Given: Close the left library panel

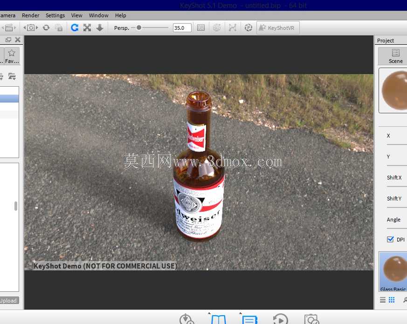Looking at the screenshot, I should click(x=18, y=40).
